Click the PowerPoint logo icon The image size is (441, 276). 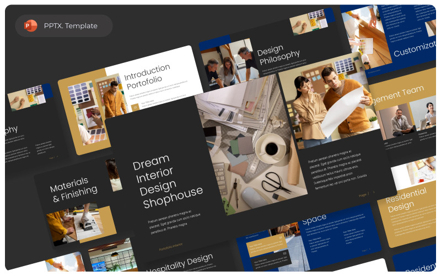tap(30, 26)
